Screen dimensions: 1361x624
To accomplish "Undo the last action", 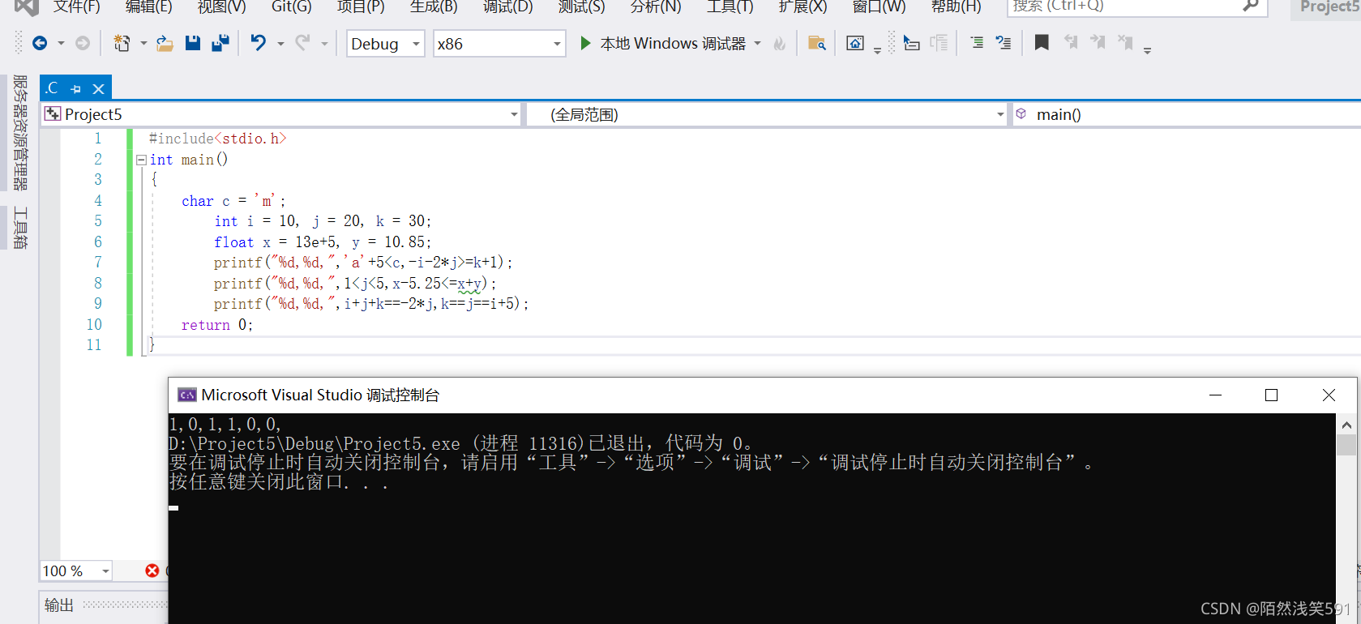I will click(258, 43).
